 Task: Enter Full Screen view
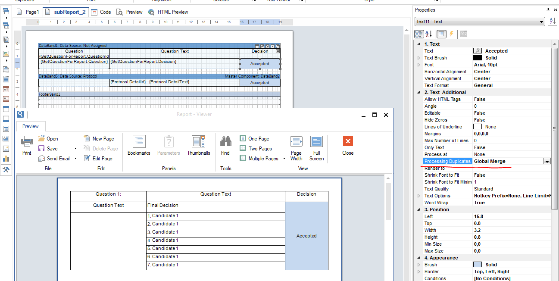coord(316,148)
